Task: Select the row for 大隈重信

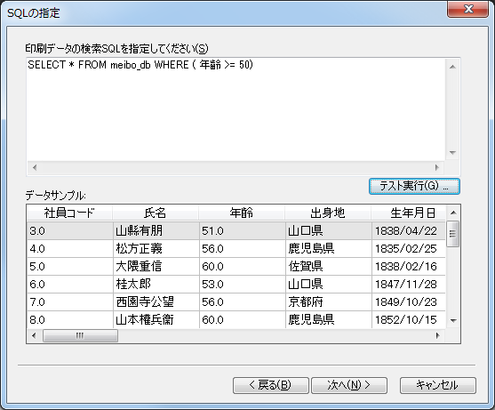Action: (x=236, y=266)
